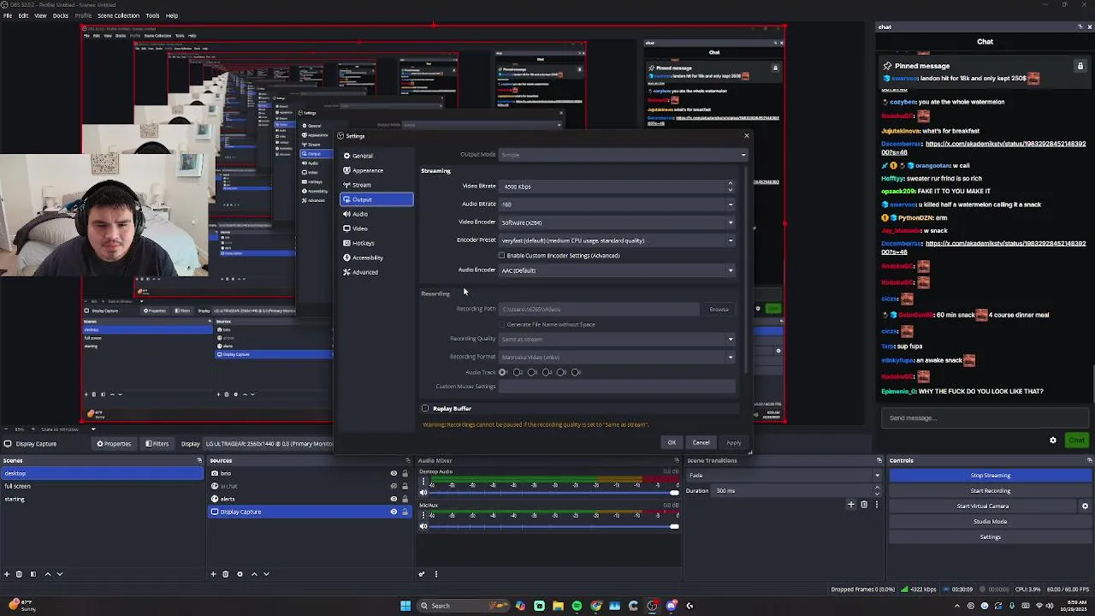The image size is (1095, 616).
Task: Open the Recording Quality dropdown
Action: tap(617, 339)
